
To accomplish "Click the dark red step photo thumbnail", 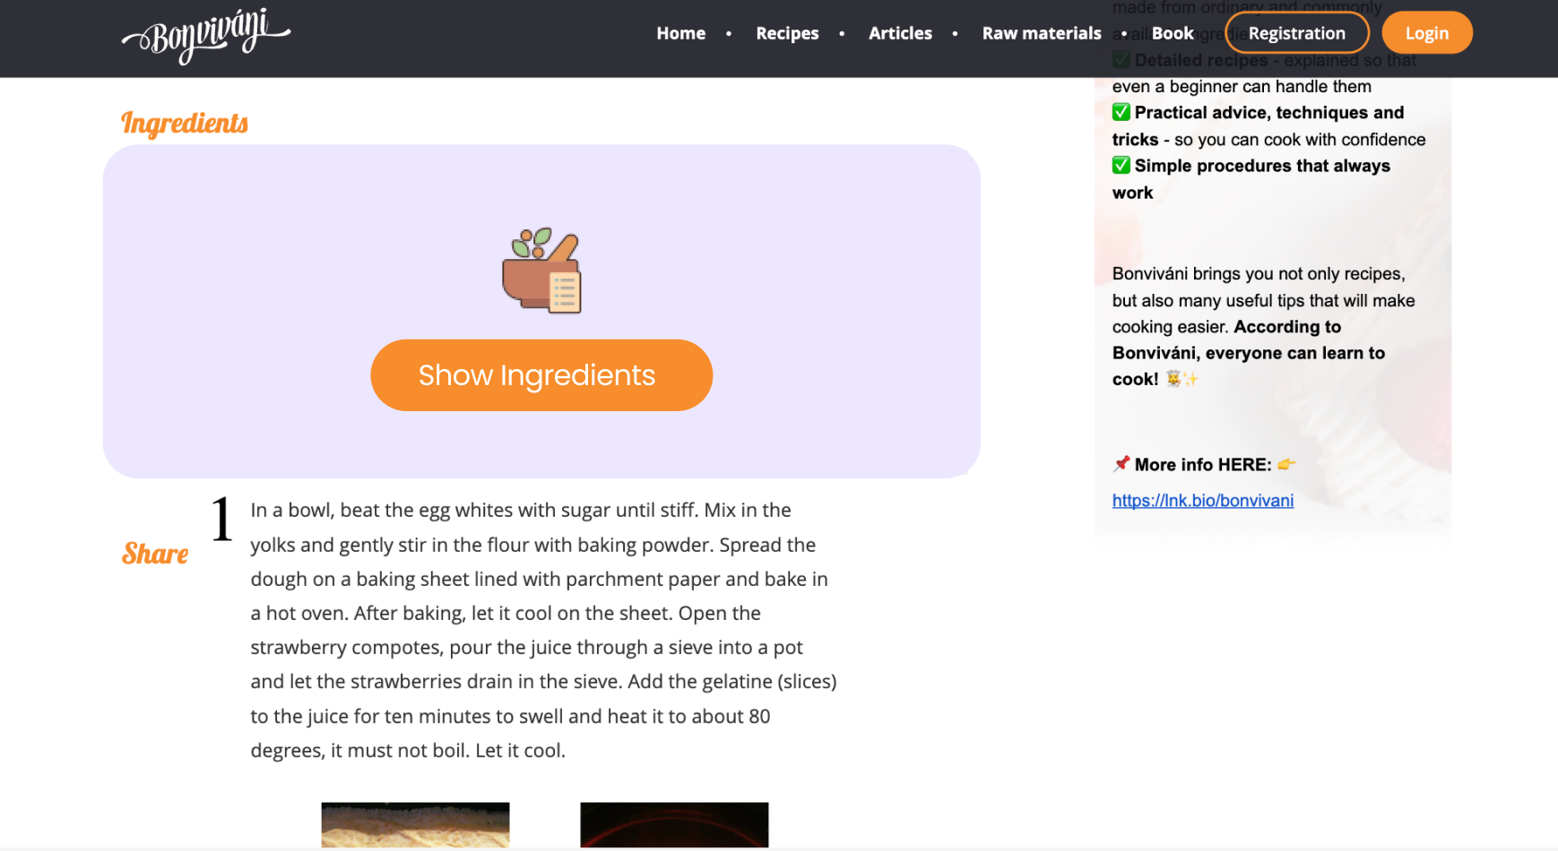I will pyautogui.click(x=674, y=825).
